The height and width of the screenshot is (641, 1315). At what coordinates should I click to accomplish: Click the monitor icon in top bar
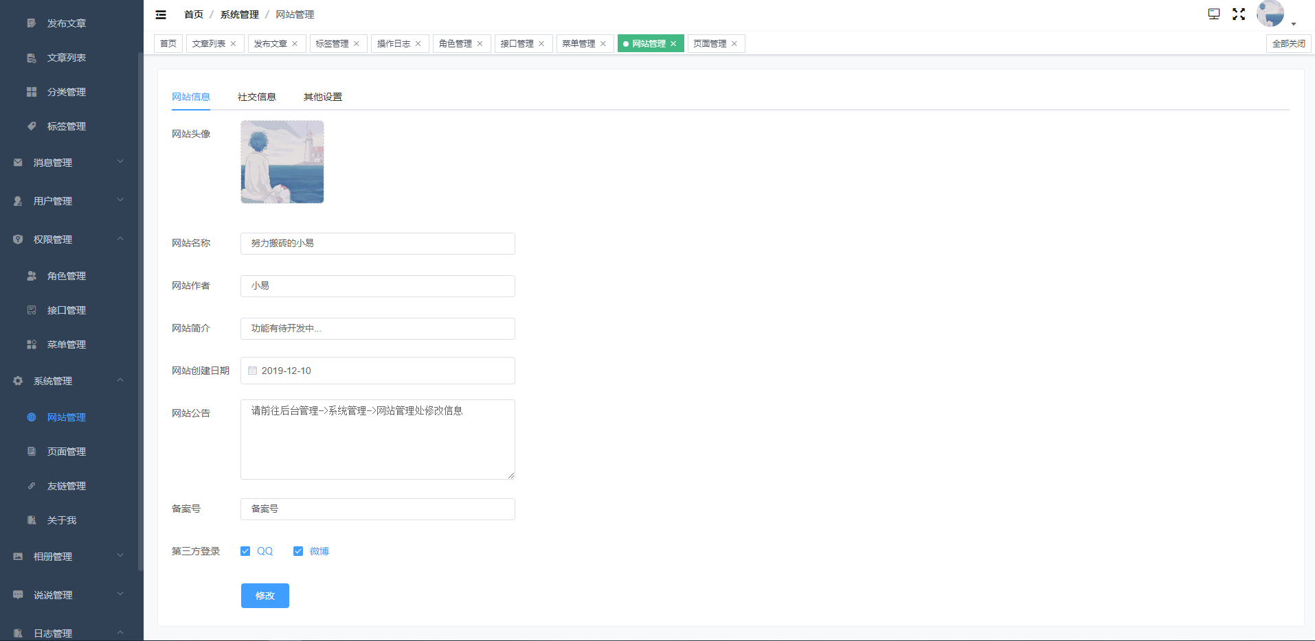[1214, 14]
